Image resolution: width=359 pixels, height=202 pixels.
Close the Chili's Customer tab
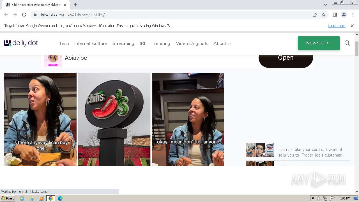(x=65, y=5)
